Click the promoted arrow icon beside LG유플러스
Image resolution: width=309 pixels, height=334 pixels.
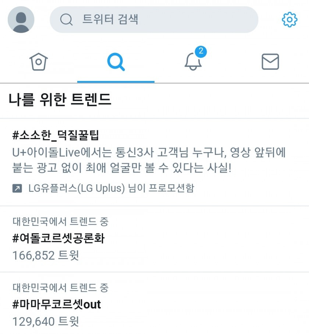[x=17, y=188]
